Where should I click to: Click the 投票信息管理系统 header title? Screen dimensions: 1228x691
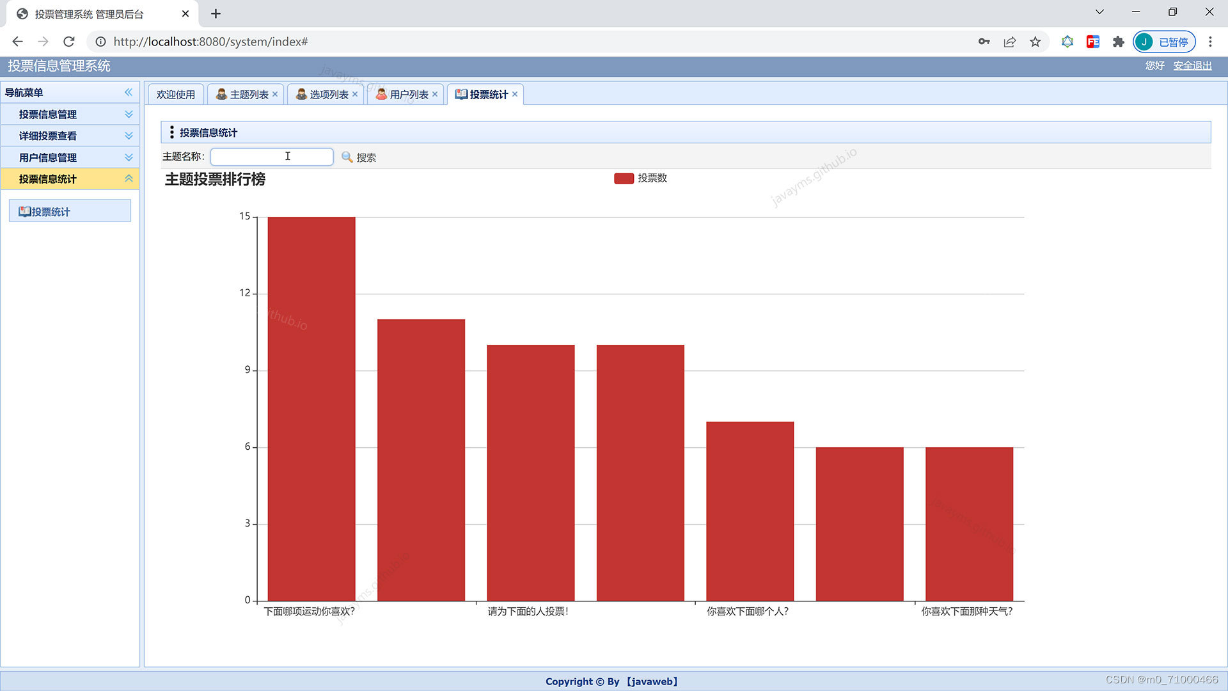pos(59,66)
